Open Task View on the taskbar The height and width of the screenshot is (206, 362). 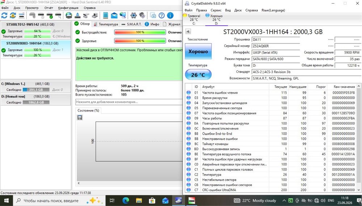click(x=112, y=201)
